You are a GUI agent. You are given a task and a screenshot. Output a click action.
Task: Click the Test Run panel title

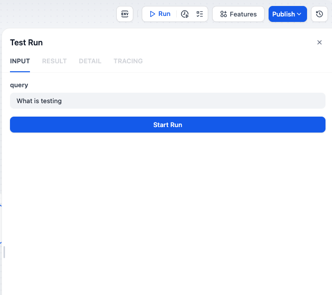[x=26, y=43]
